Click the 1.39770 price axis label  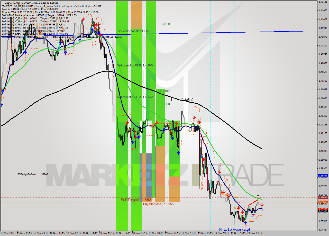[323, 186]
